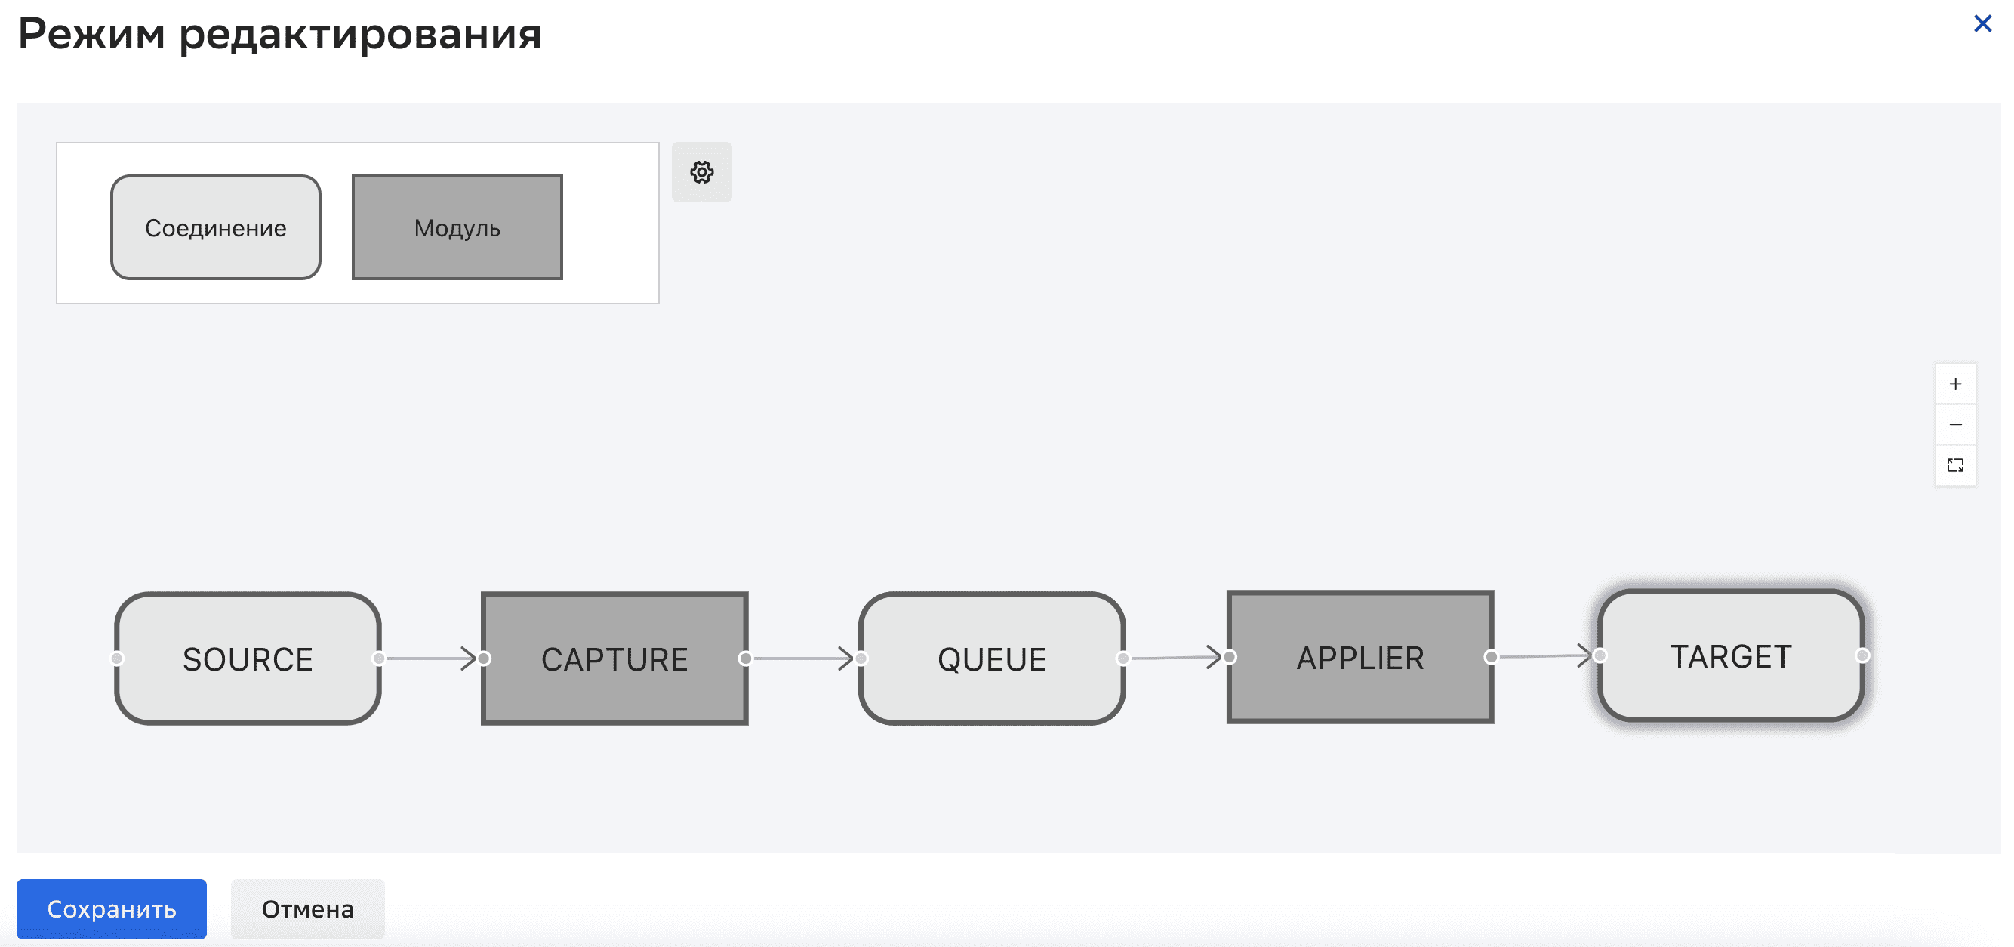Zoom out with the minus icon

(1954, 424)
